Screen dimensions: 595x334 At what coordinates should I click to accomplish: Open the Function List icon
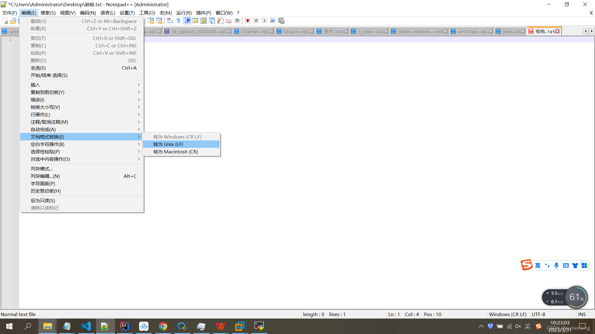pos(220,21)
